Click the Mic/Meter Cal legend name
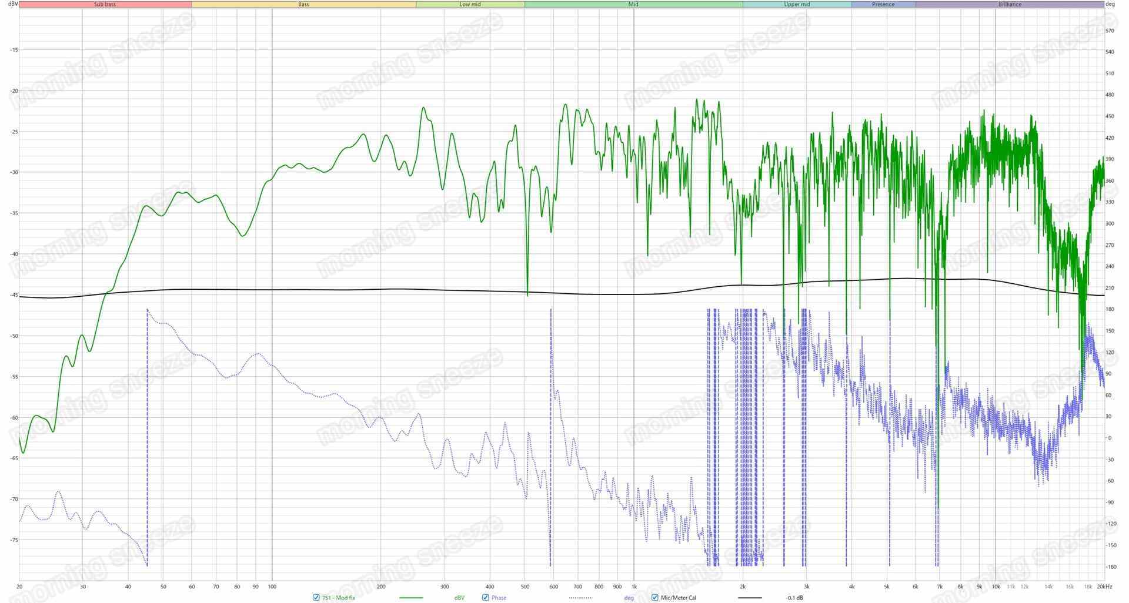This screenshot has height=603, width=1129. coord(679,598)
